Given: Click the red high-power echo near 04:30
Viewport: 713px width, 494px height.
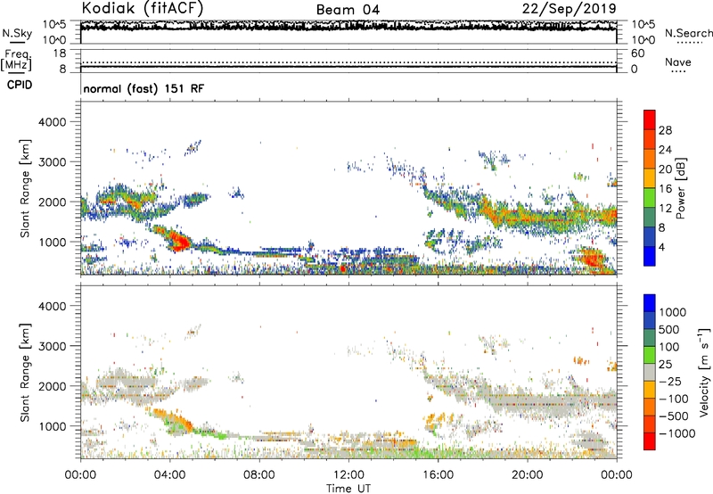Looking at the screenshot, I should [x=180, y=241].
